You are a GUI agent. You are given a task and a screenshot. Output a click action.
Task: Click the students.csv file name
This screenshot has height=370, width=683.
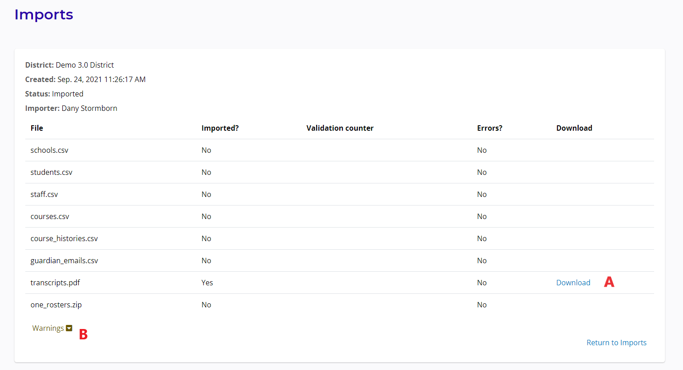(x=51, y=172)
